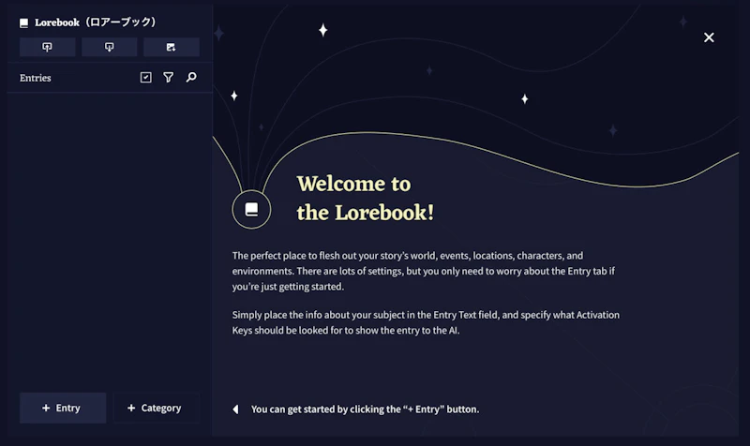750x446 pixels.
Task: Open the entries filter funnel icon
Action: point(169,78)
